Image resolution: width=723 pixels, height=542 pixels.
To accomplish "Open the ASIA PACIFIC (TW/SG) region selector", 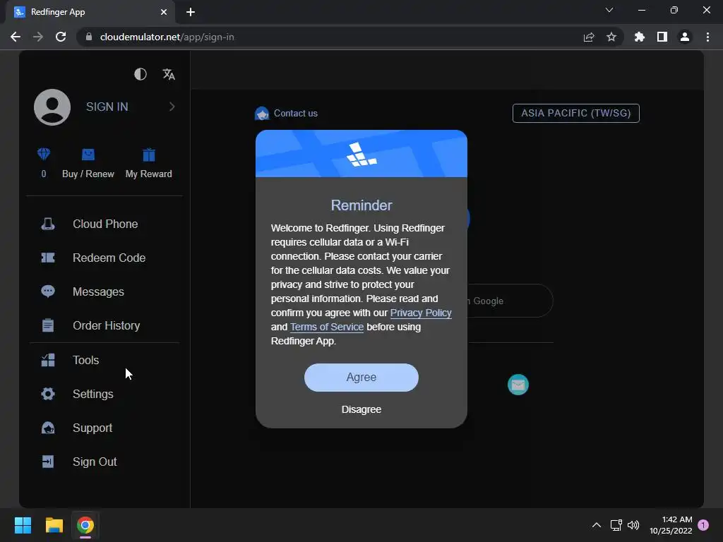I will 576,114.
